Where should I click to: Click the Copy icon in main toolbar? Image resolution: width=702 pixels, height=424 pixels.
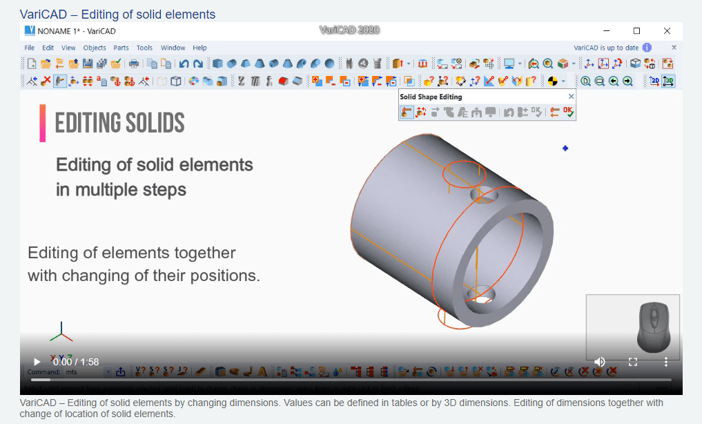(153, 64)
